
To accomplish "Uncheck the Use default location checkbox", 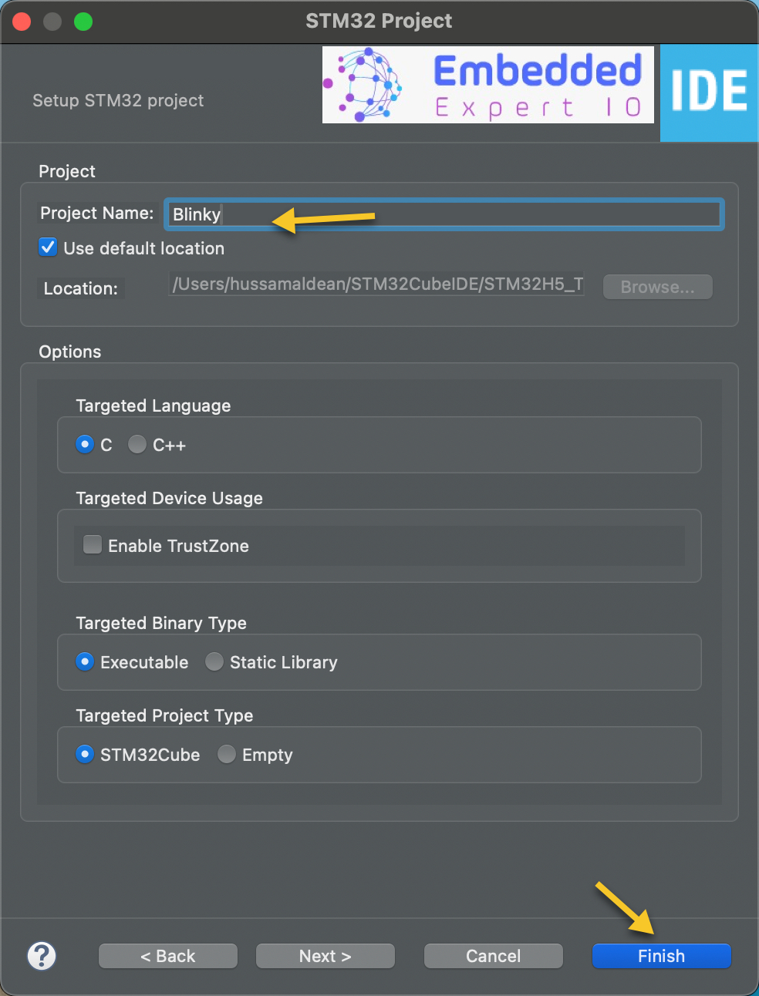I will [47, 247].
